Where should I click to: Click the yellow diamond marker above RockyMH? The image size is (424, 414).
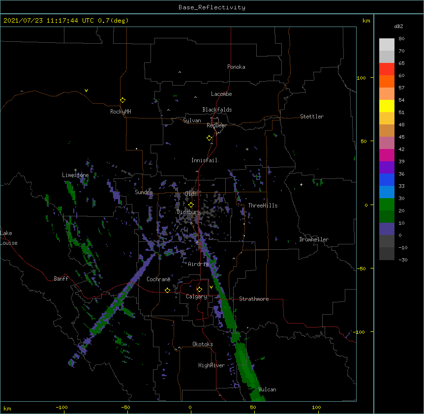[123, 100]
